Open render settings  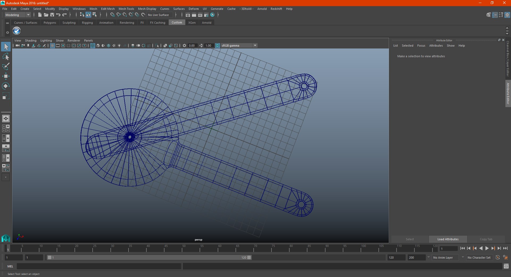(x=206, y=15)
